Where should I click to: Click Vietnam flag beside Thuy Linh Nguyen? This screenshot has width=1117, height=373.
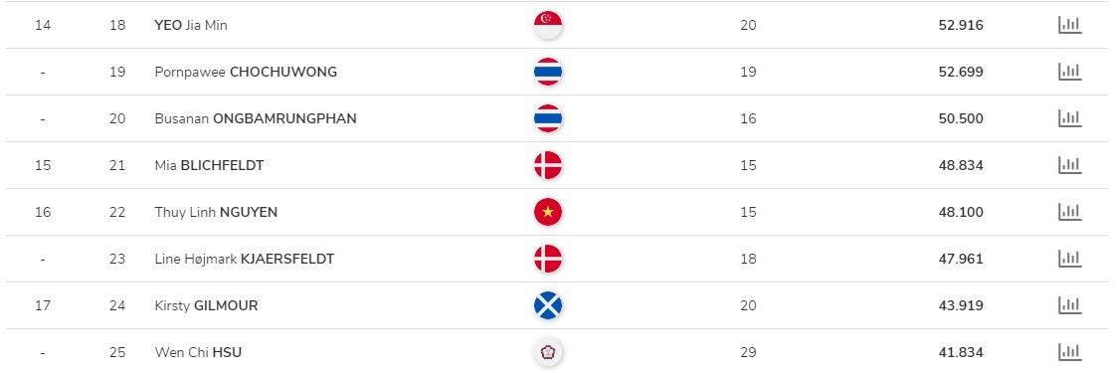coord(548,212)
